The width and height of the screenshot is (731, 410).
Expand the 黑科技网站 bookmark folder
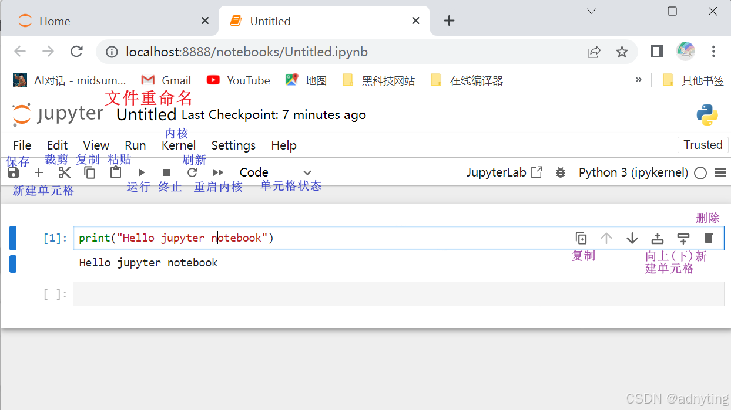pos(378,80)
